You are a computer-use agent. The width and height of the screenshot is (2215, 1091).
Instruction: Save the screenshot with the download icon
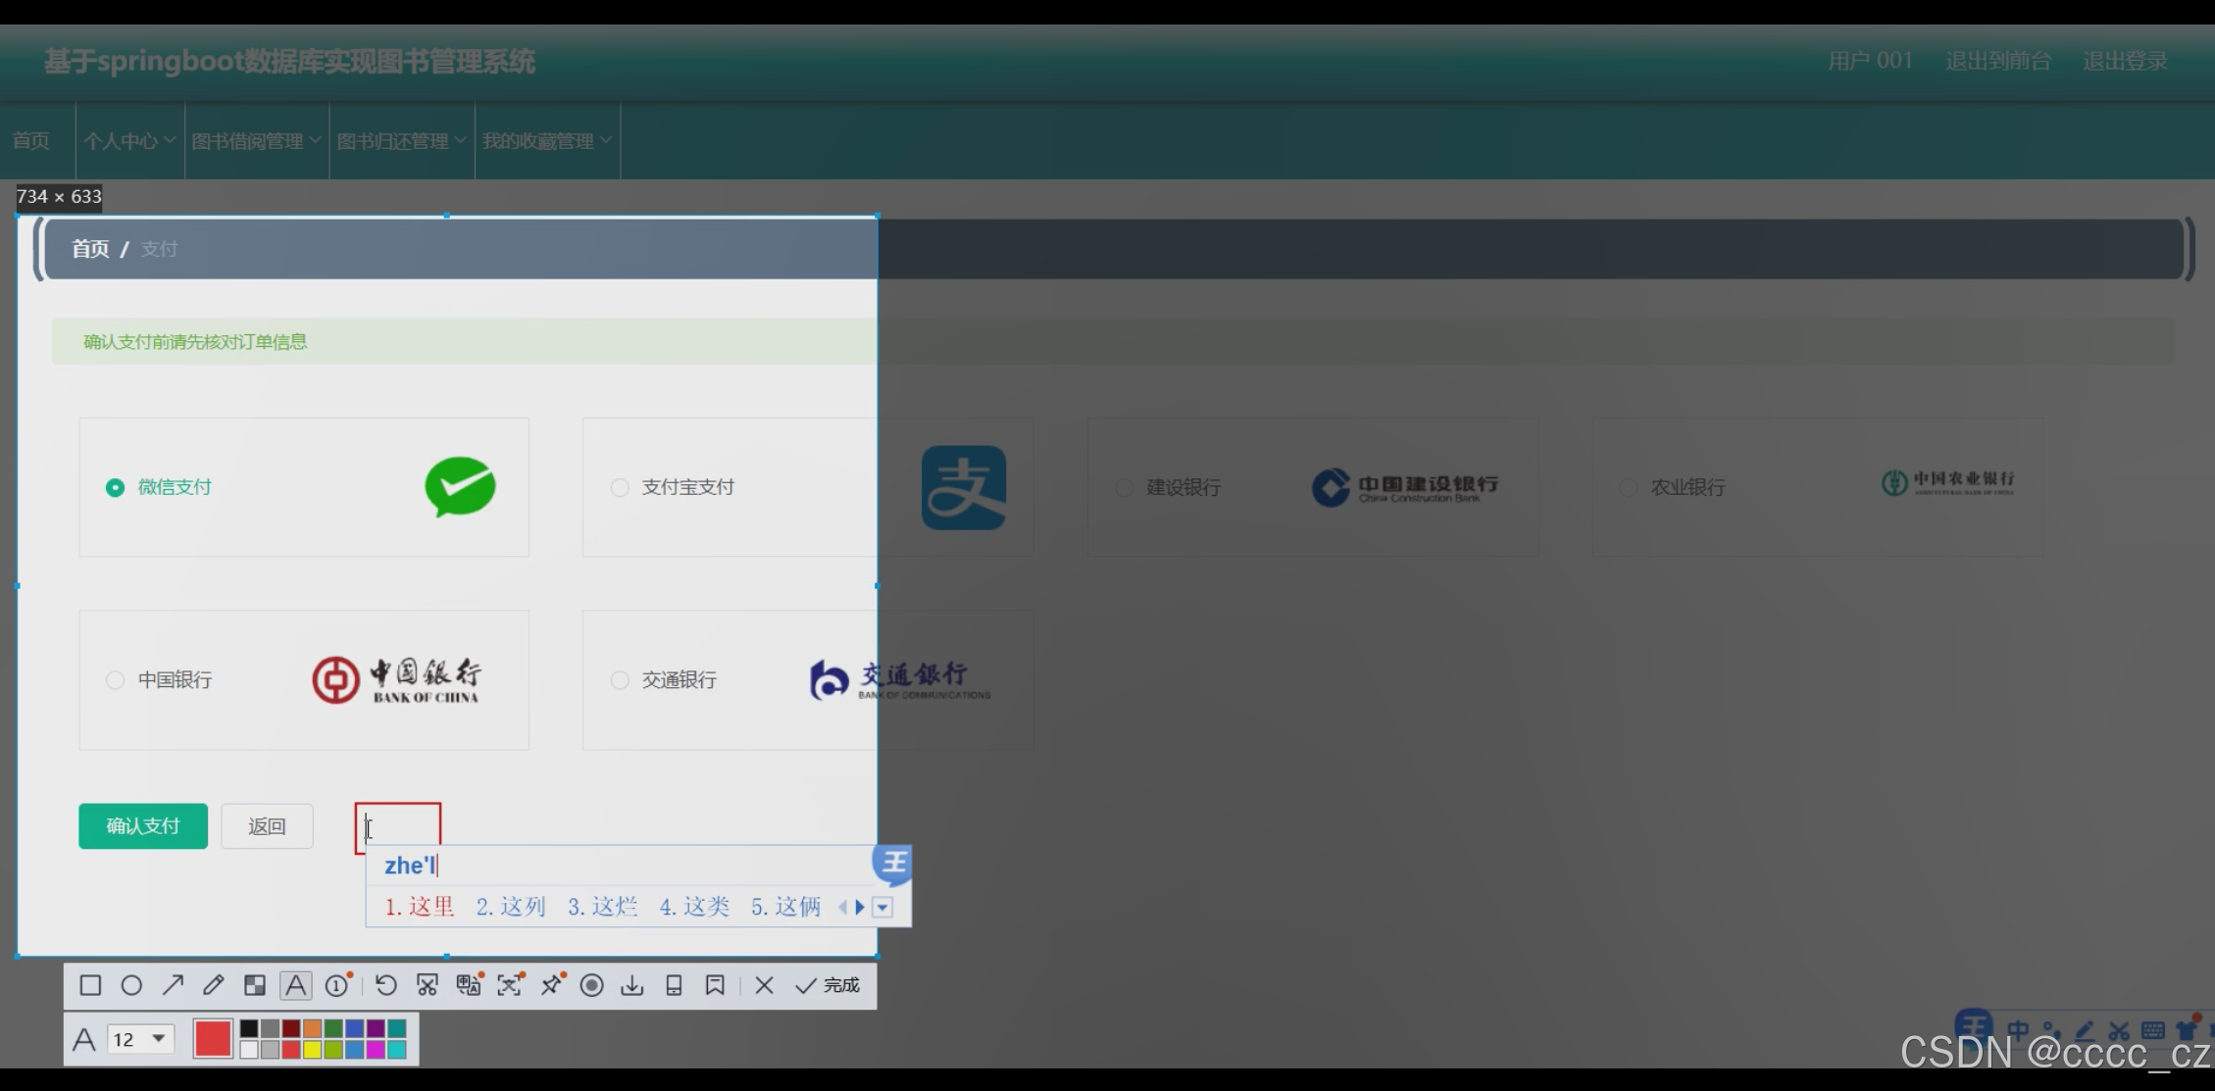(x=632, y=985)
